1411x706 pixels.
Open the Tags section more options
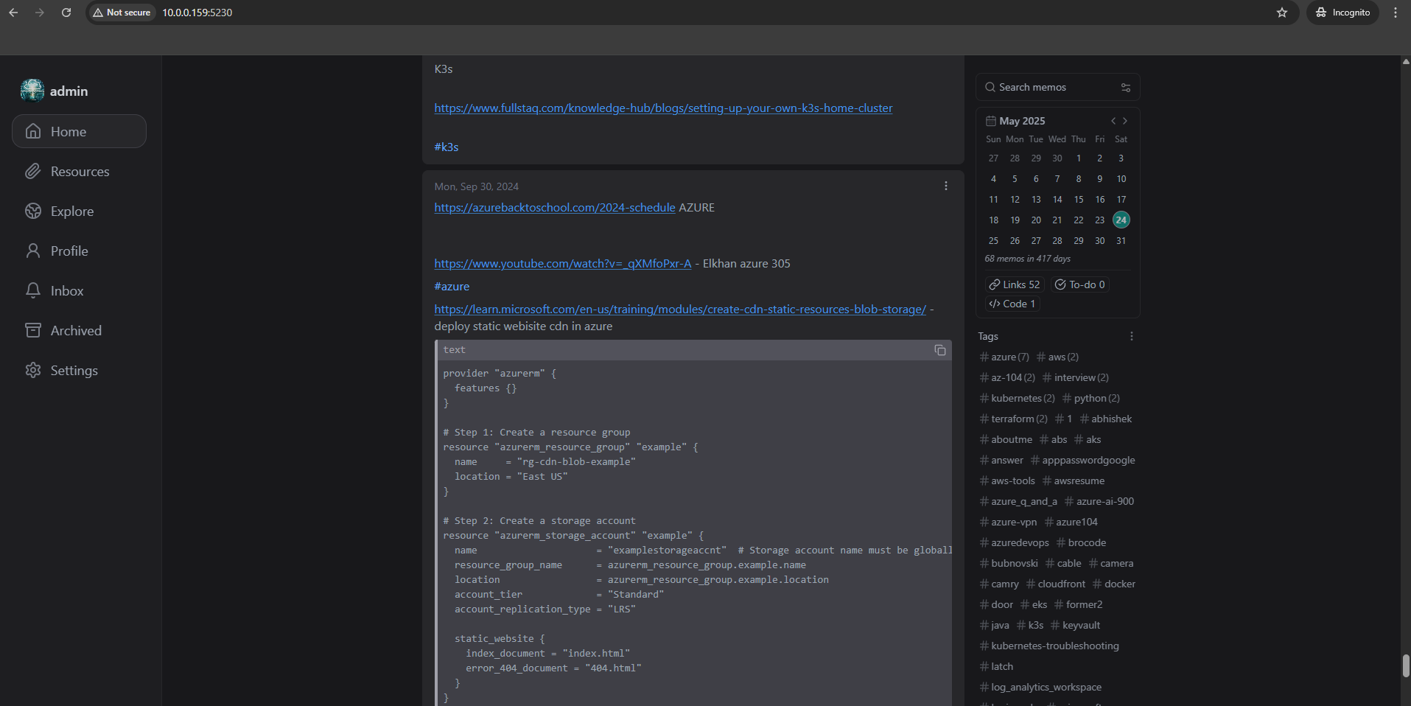point(1131,336)
